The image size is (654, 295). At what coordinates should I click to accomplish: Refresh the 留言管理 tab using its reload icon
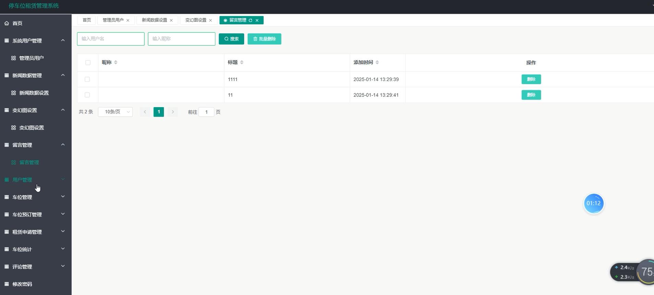250,20
